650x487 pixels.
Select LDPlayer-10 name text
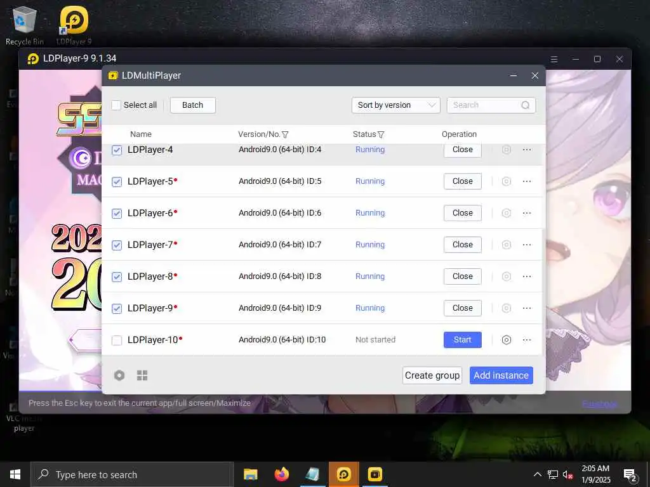pyautogui.click(x=152, y=340)
